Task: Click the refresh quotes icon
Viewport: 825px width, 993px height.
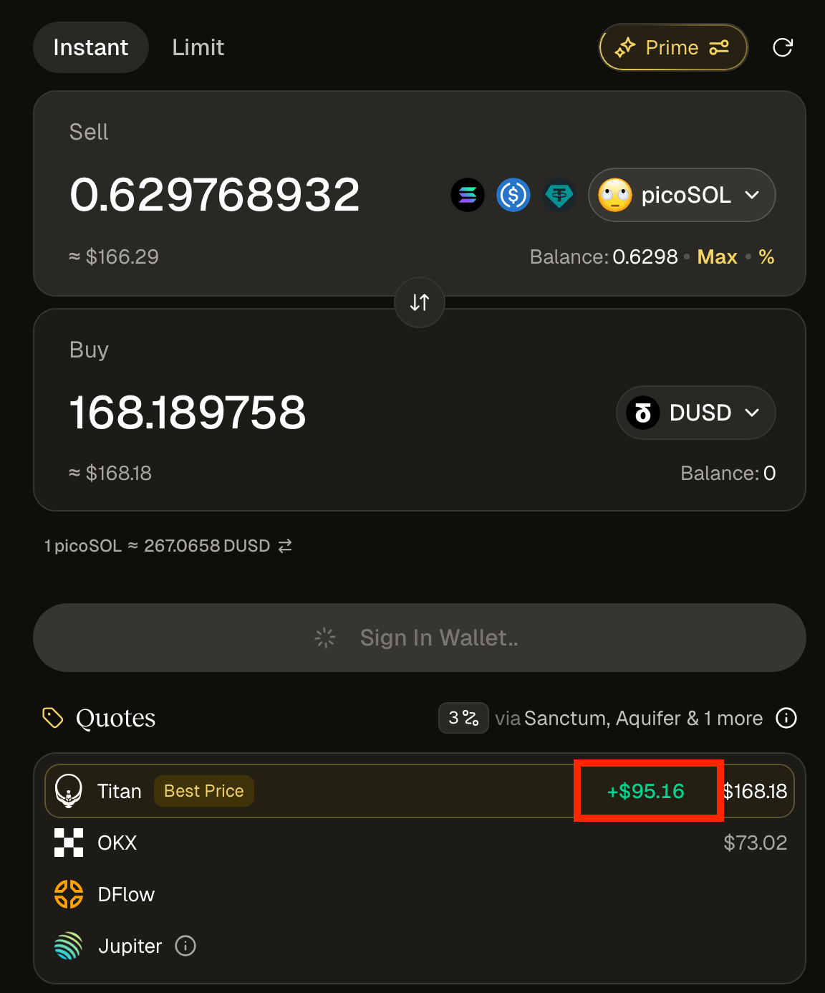Action: pos(783,47)
